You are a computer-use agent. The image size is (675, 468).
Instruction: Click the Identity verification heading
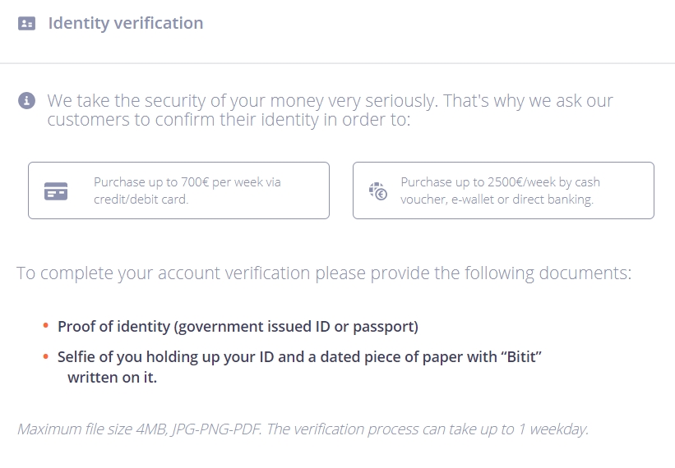click(x=126, y=23)
